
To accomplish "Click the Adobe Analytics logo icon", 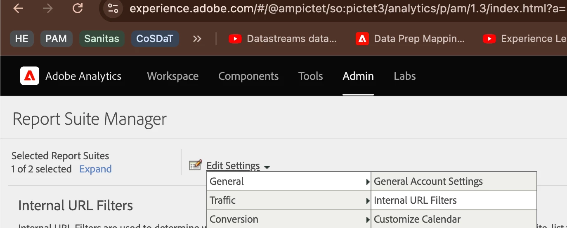I will click(30, 76).
